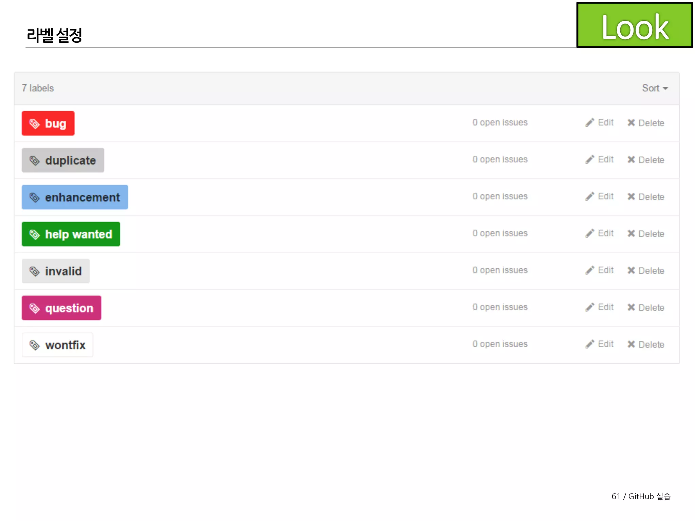The height and width of the screenshot is (521, 695).
Task: Click '0 open issues' in the duplicate row
Action: 500,159
